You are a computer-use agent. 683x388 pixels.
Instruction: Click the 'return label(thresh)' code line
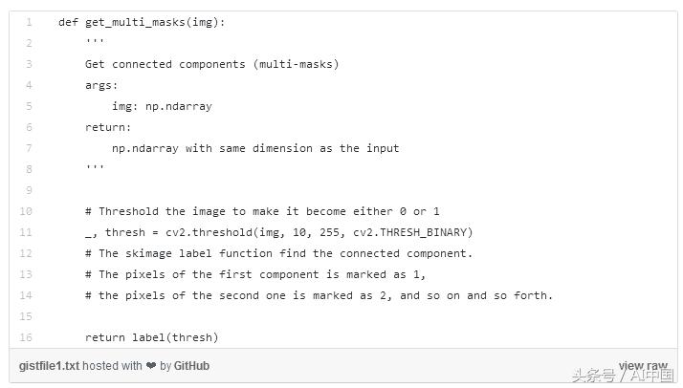151,337
